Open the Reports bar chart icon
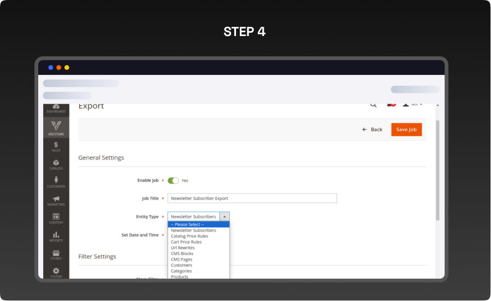Viewport: 491px width, 301px height. [56, 237]
